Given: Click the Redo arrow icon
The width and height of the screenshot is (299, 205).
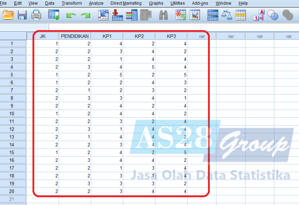Looking at the screenshot, I should tap(86, 15).
